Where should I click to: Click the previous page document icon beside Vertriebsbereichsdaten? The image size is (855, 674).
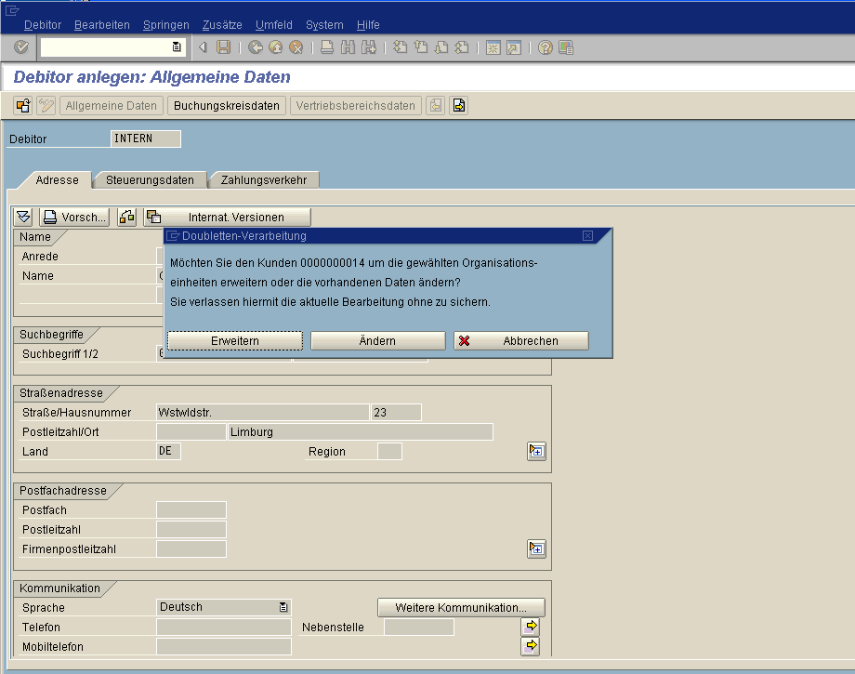436,105
